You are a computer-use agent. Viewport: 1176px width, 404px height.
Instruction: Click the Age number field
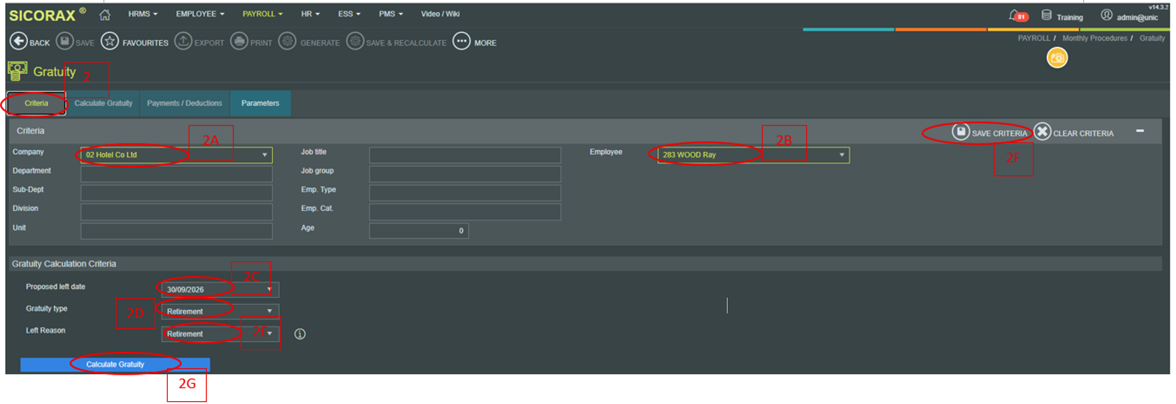point(418,231)
